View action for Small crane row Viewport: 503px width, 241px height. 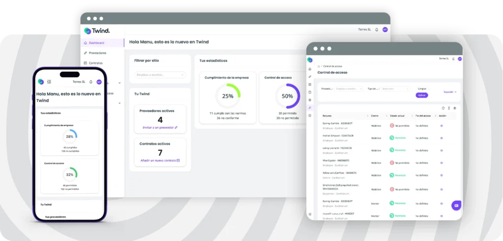442,189
